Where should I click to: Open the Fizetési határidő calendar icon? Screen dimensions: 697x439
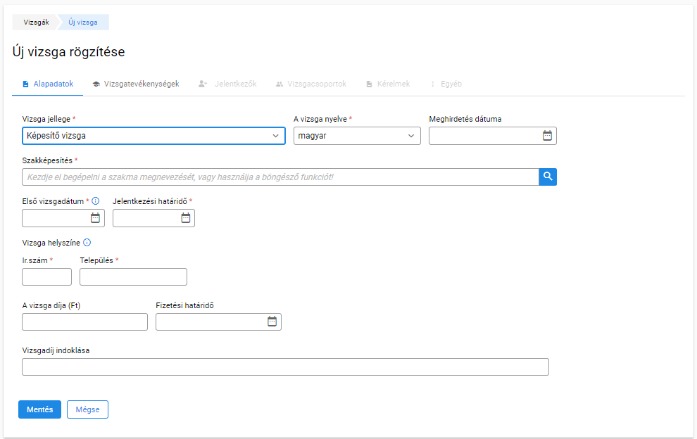point(272,322)
